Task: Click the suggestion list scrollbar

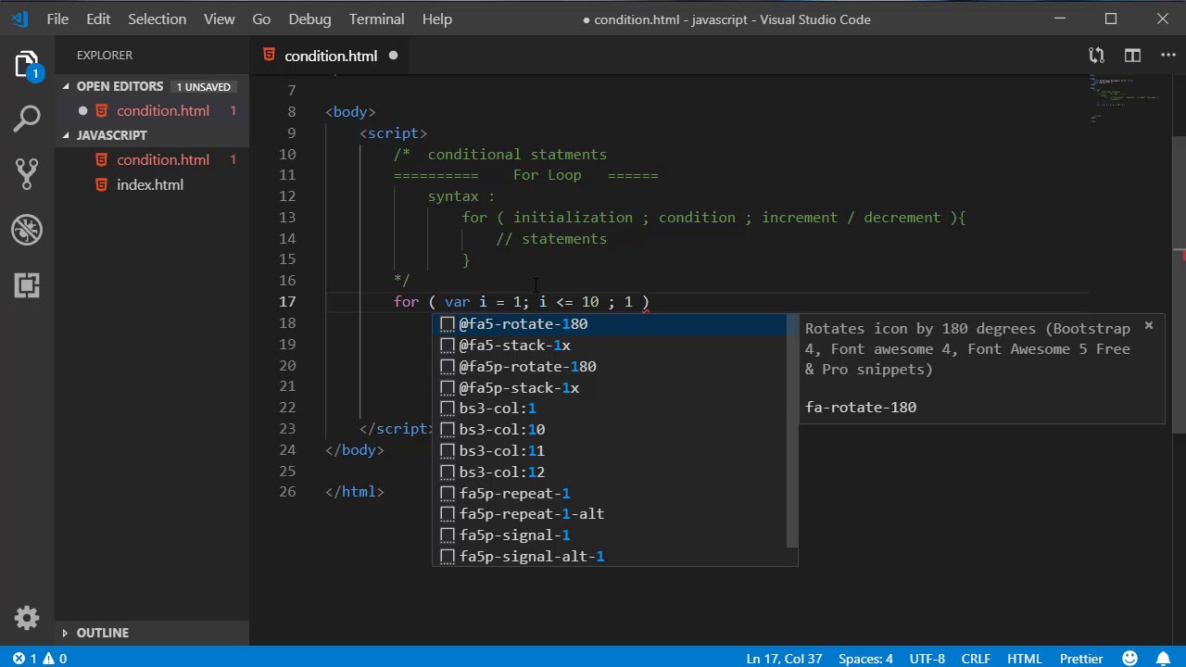Action: point(791,431)
